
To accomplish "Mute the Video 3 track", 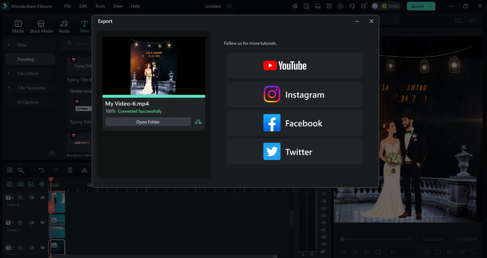I will 31,223.
